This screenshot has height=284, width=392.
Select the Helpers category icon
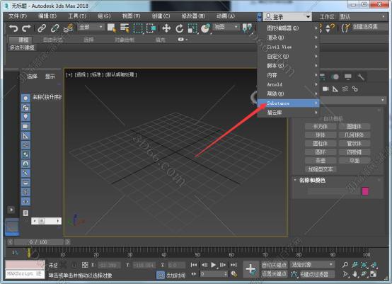[x=335, y=89]
